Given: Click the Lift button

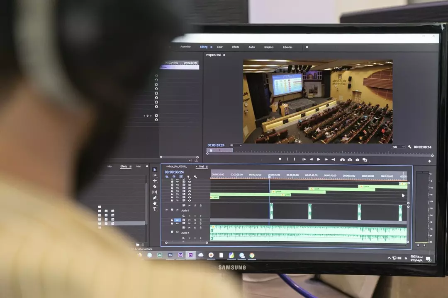Looking at the screenshot, I should tap(342, 160).
